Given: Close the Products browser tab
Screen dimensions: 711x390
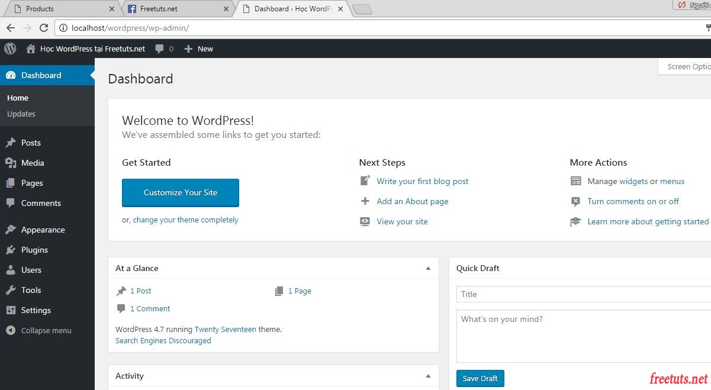Looking at the screenshot, I should [x=112, y=9].
